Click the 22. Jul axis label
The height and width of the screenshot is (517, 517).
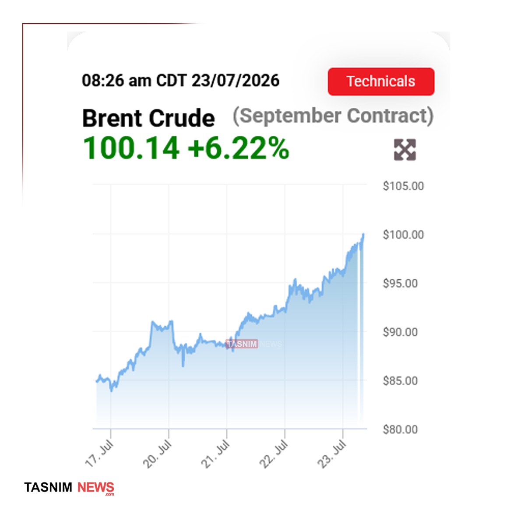(274, 454)
